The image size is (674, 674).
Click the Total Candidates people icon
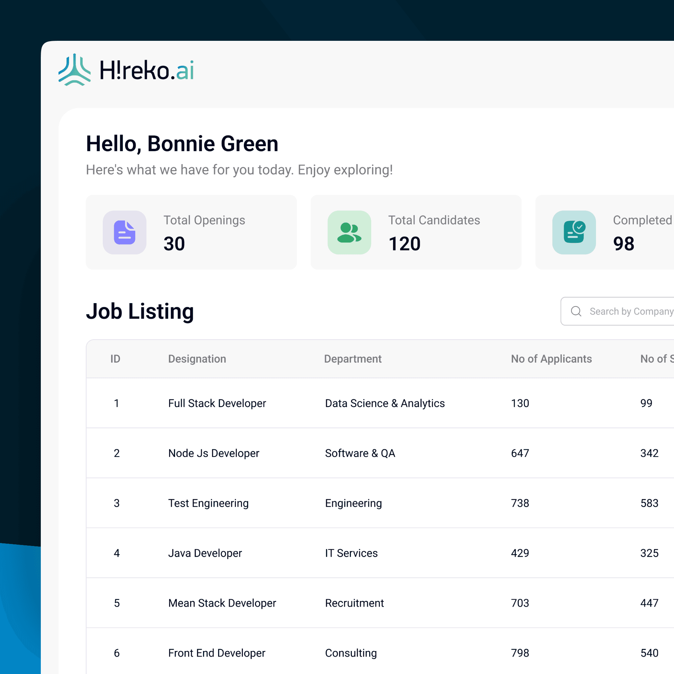[349, 232]
